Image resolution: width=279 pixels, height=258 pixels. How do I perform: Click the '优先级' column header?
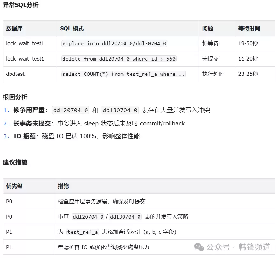pos(14,186)
